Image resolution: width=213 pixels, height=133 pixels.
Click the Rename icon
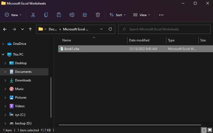coord(72,15)
